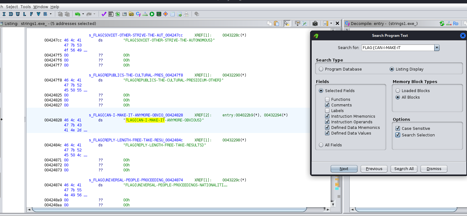
Task: Toggle the Comments checkbox
Action: coord(327,105)
